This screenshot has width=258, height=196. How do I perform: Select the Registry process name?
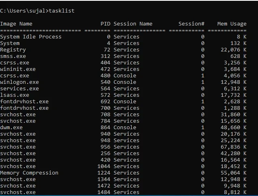[x=13, y=49]
